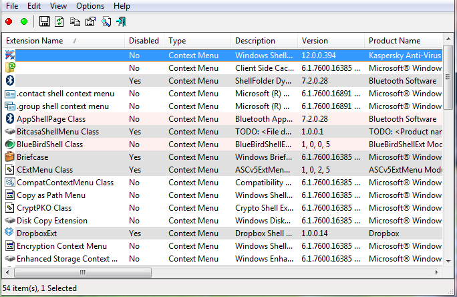The height and width of the screenshot is (297, 457).
Task: Select the Disk Copy Extension name
Action: tap(52, 221)
